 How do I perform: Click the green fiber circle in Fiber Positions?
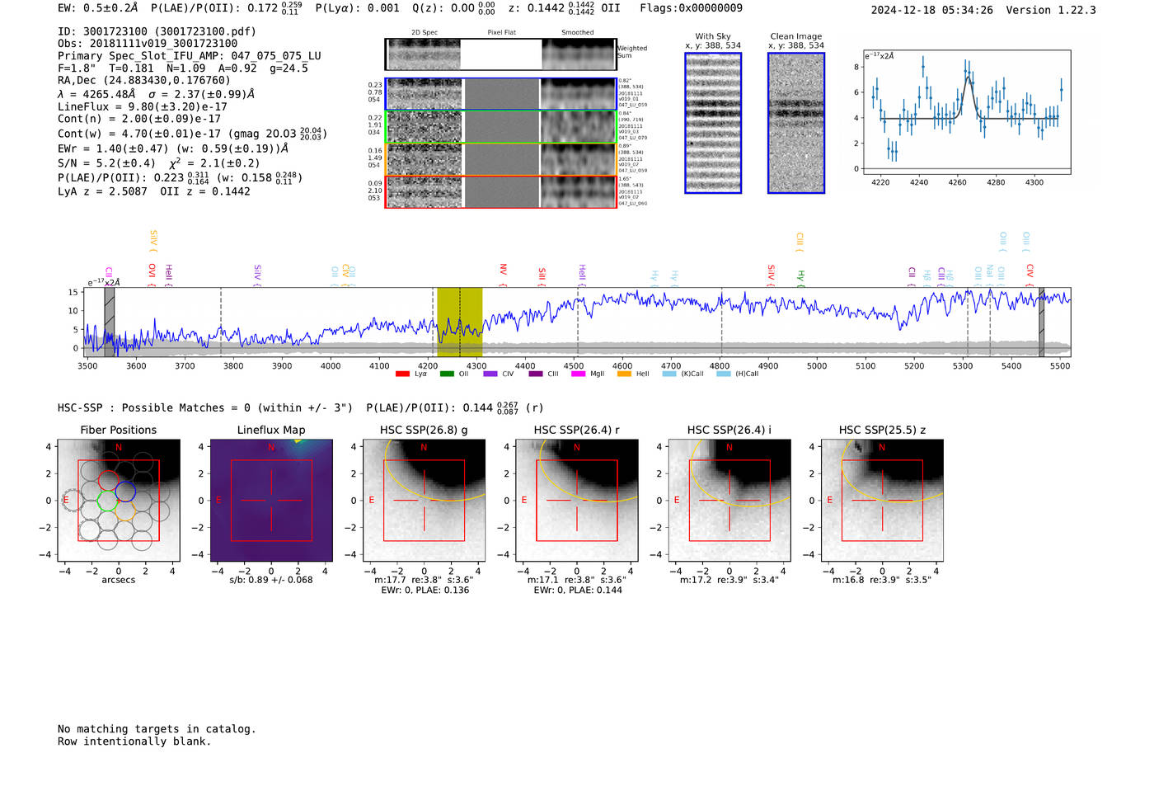(108, 501)
